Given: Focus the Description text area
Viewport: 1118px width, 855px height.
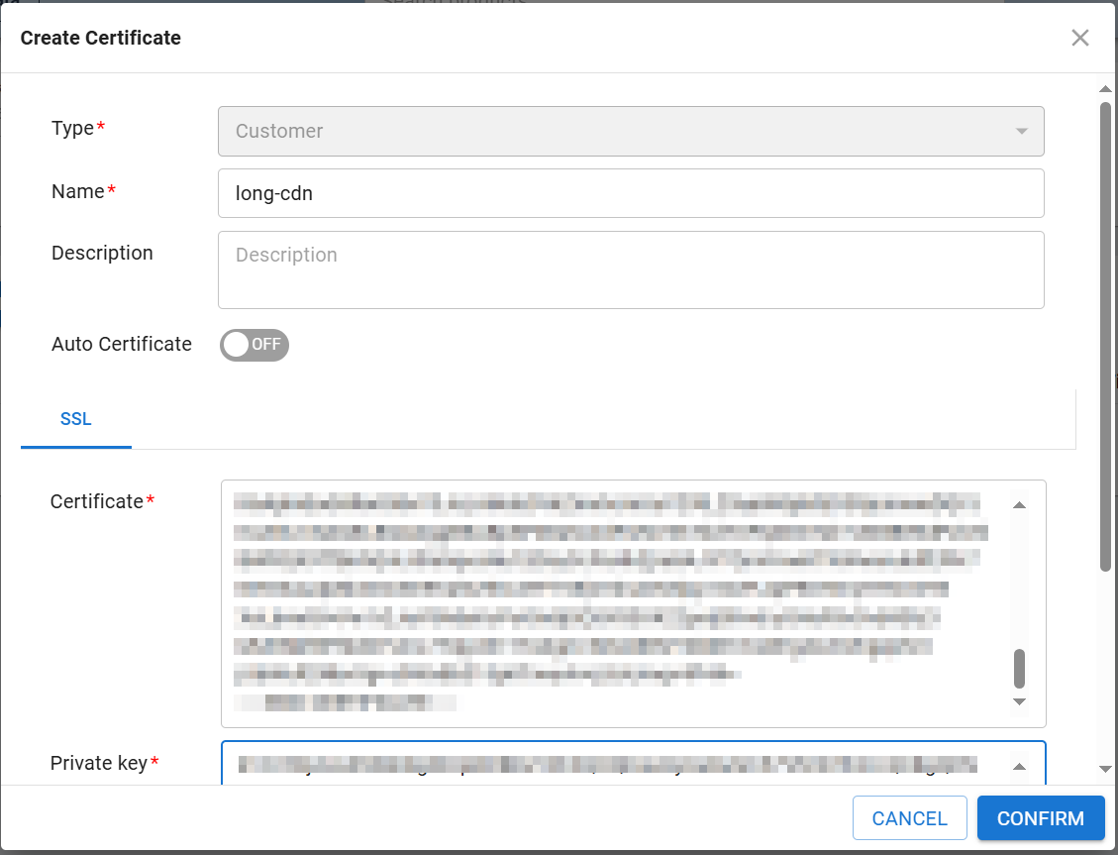Looking at the screenshot, I should [x=630, y=269].
